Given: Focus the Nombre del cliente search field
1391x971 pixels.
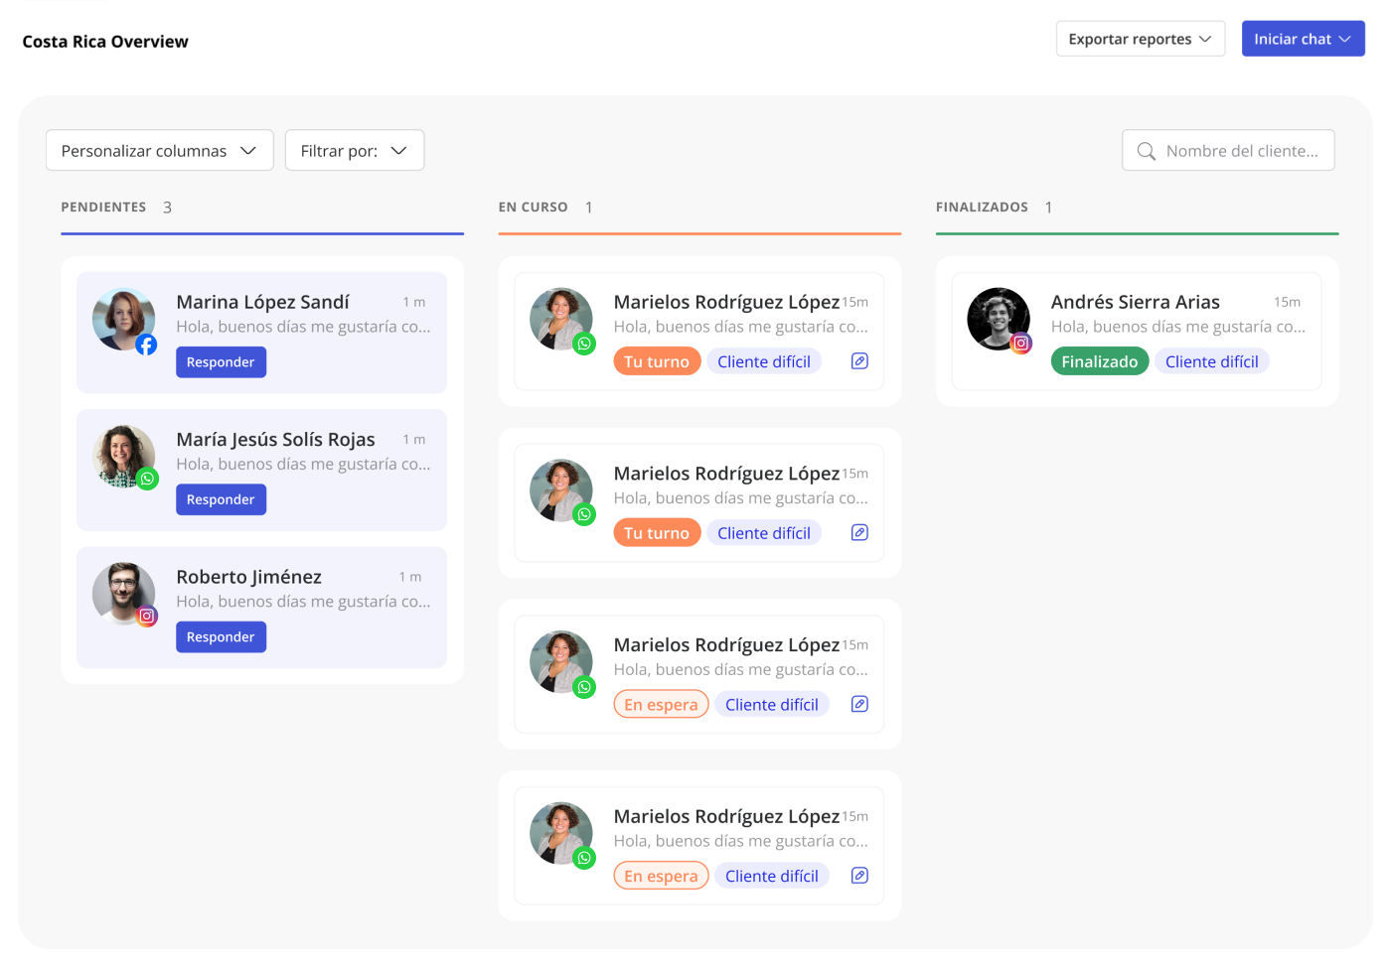Looking at the screenshot, I should [1241, 151].
